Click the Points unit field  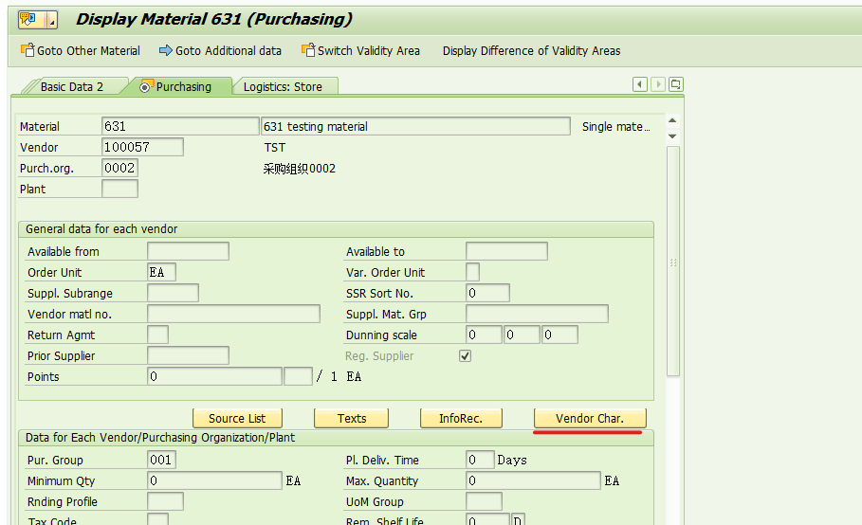(x=298, y=377)
